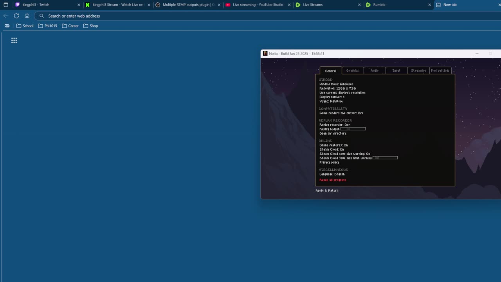The height and width of the screenshot is (282, 501).
Task: Click the browser Refresh icon
Action: pyautogui.click(x=16, y=16)
